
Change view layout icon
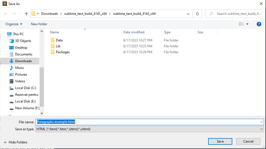coord(241,24)
